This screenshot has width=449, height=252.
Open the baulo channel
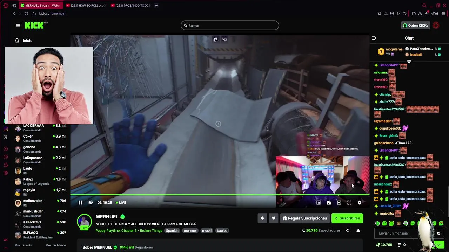(40, 170)
